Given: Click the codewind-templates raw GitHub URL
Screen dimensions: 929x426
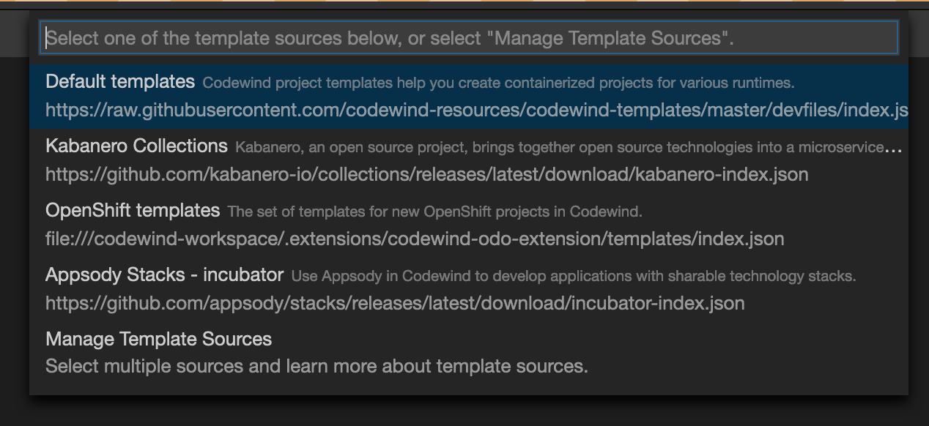Looking at the screenshot, I should pos(476,111).
